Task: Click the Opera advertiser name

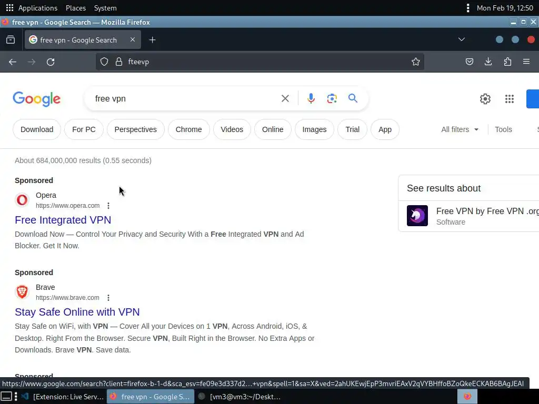Action: pyautogui.click(x=46, y=195)
